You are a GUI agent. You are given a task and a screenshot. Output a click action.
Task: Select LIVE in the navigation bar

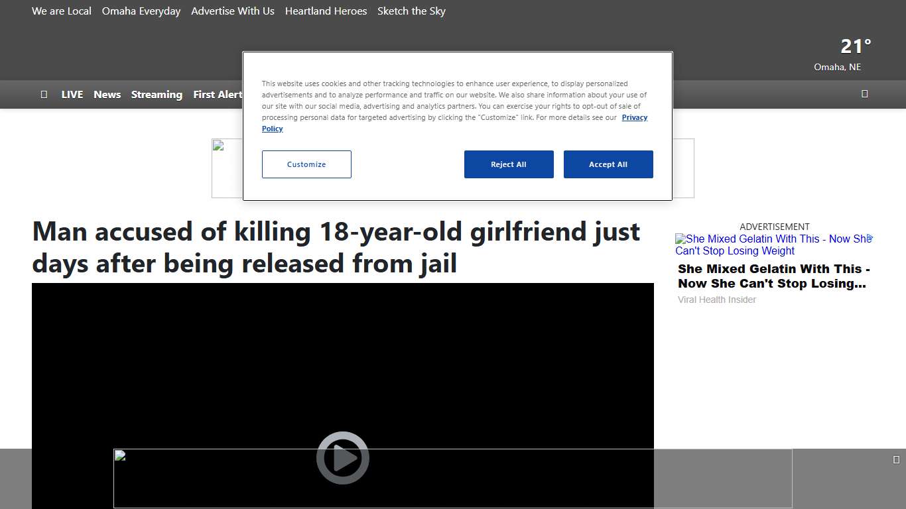pos(72,94)
